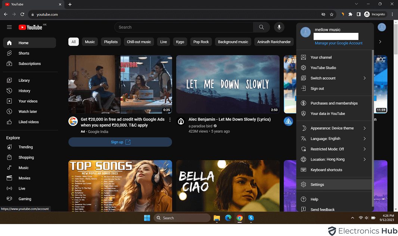Open Liked videos in sidebar
The width and height of the screenshot is (398, 236).
pos(28,122)
